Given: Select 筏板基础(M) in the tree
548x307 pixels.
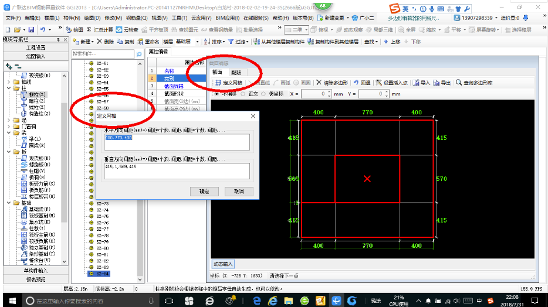Looking at the screenshot, I should coord(42,216).
